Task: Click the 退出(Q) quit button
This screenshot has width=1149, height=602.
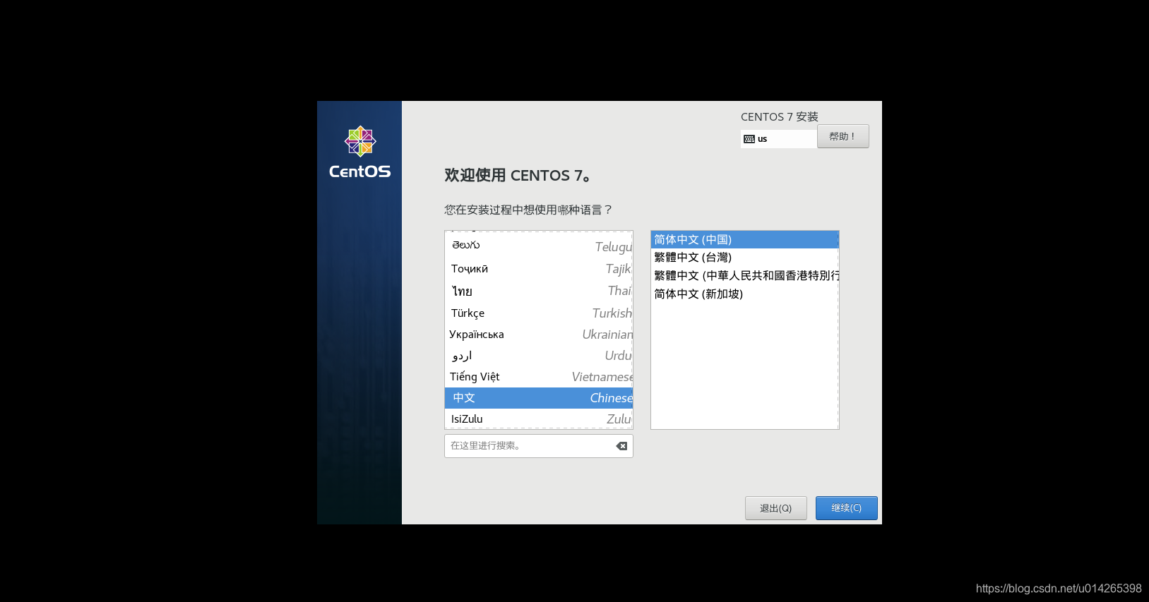Action: click(775, 508)
